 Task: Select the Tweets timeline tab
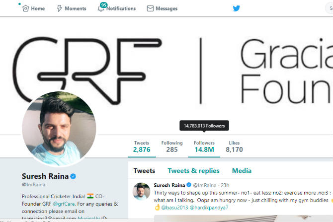point(144,171)
